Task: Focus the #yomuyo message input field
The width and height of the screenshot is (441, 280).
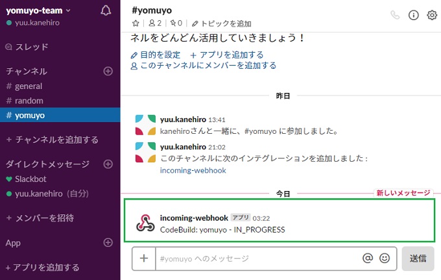Action: pyautogui.click(x=258, y=259)
